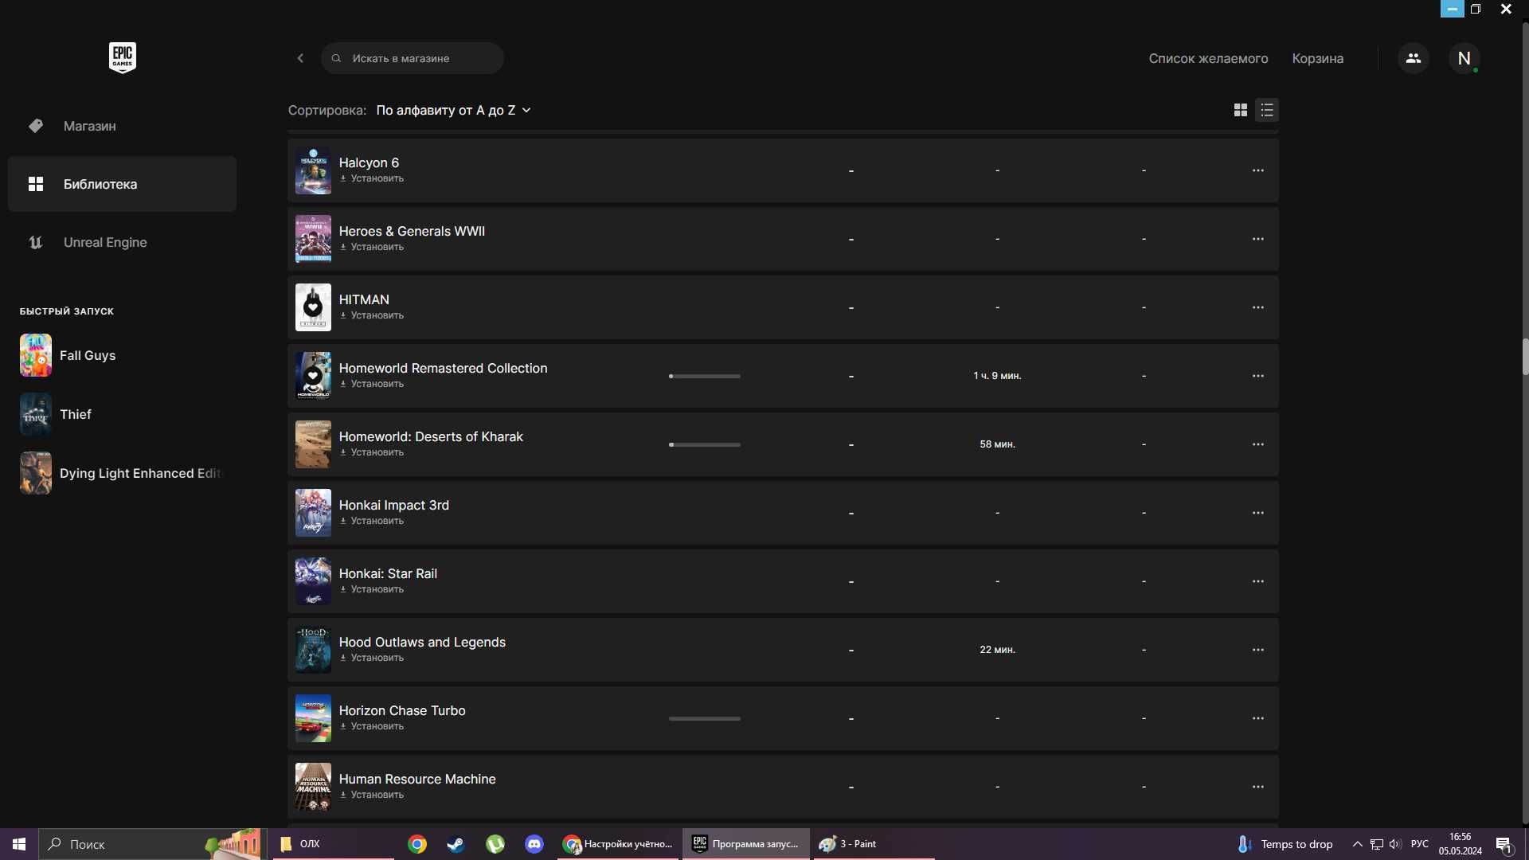Open the Honkai Impact 3rd cover thumbnail

(x=313, y=513)
